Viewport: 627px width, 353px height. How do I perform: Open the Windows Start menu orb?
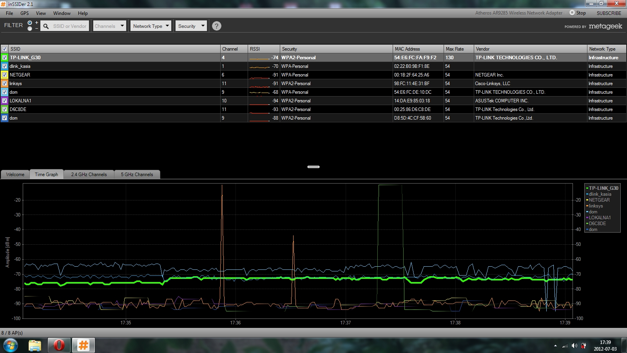[10, 346]
